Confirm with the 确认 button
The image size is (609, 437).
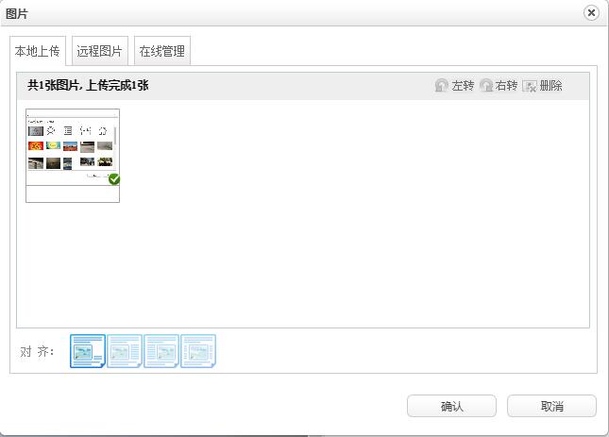(x=451, y=406)
